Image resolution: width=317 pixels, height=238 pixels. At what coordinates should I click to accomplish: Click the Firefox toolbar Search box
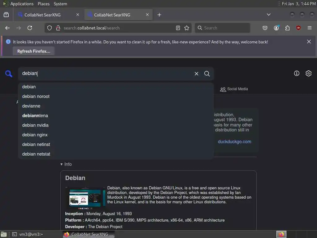tap(222, 28)
